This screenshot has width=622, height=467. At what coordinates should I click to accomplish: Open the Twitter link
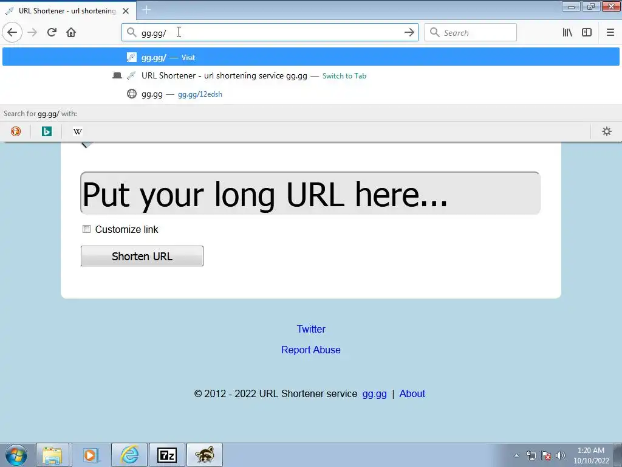[x=311, y=329]
